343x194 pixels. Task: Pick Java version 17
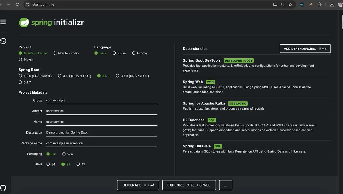click(x=81, y=164)
